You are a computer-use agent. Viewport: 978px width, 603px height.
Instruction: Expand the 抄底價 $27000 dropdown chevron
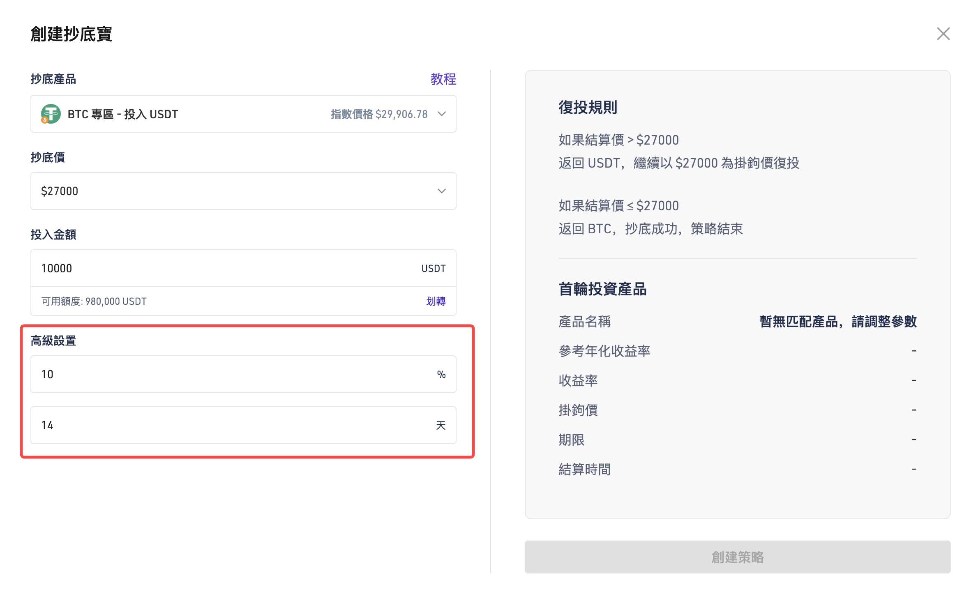[x=442, y=191]
